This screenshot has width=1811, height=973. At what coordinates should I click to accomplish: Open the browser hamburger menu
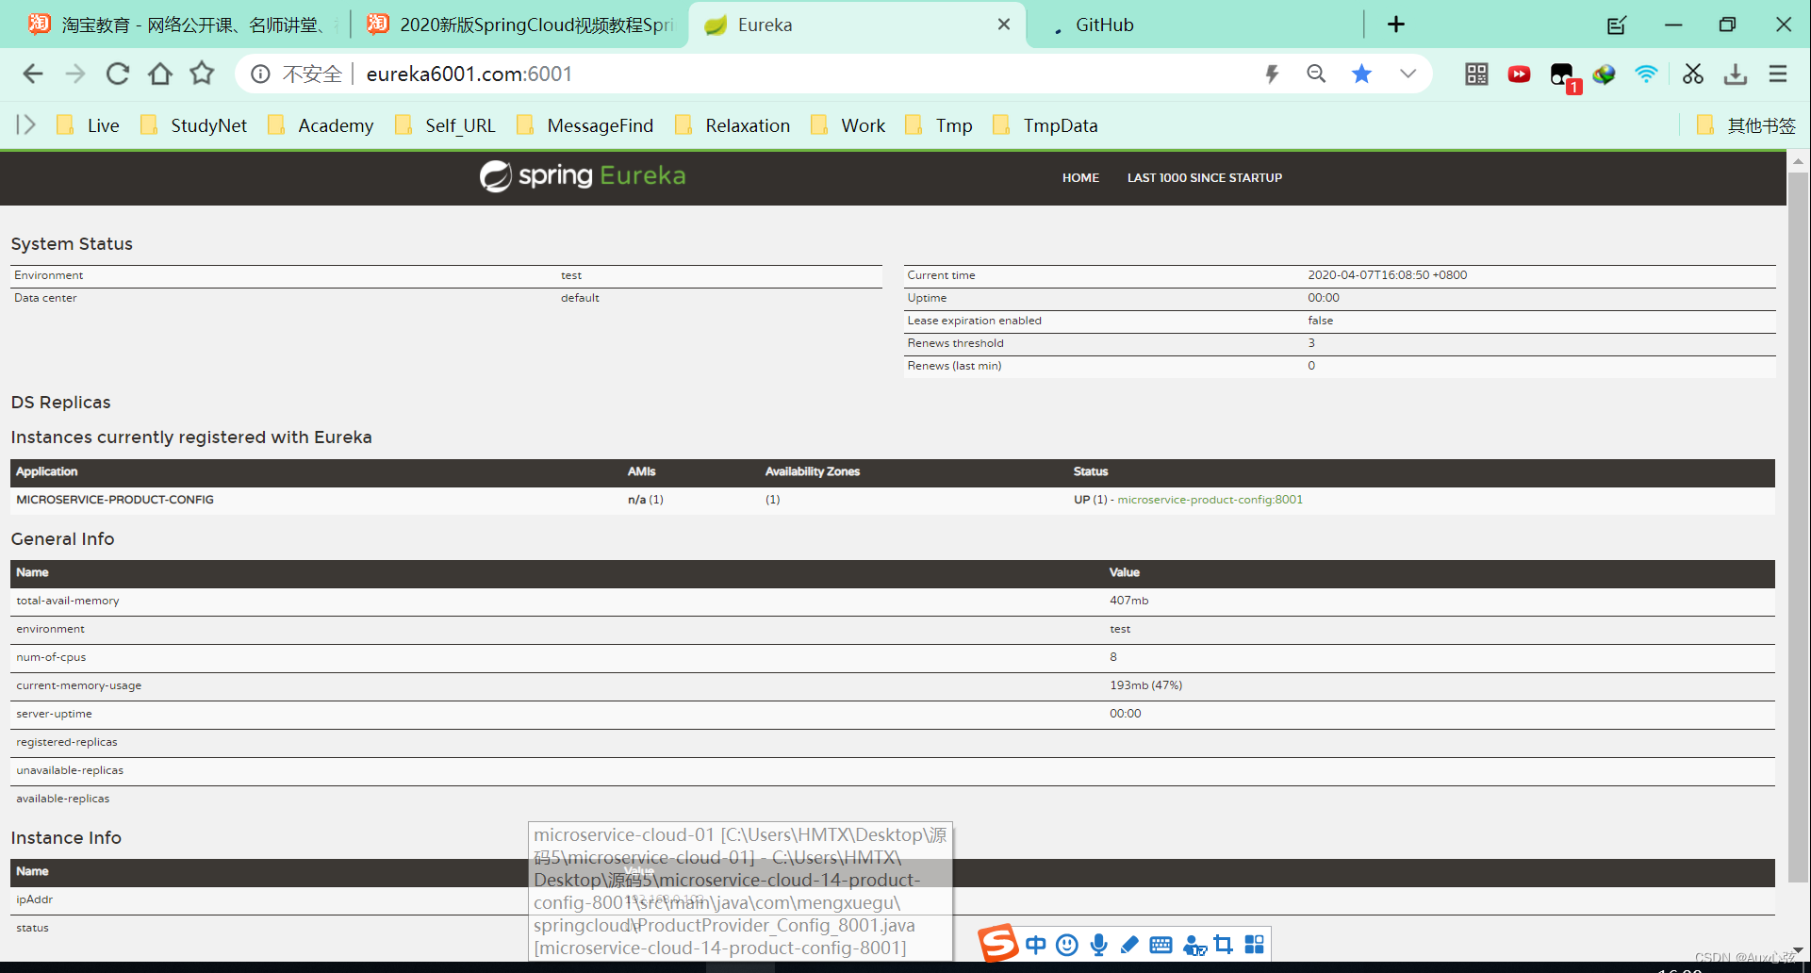[1778, 74]
